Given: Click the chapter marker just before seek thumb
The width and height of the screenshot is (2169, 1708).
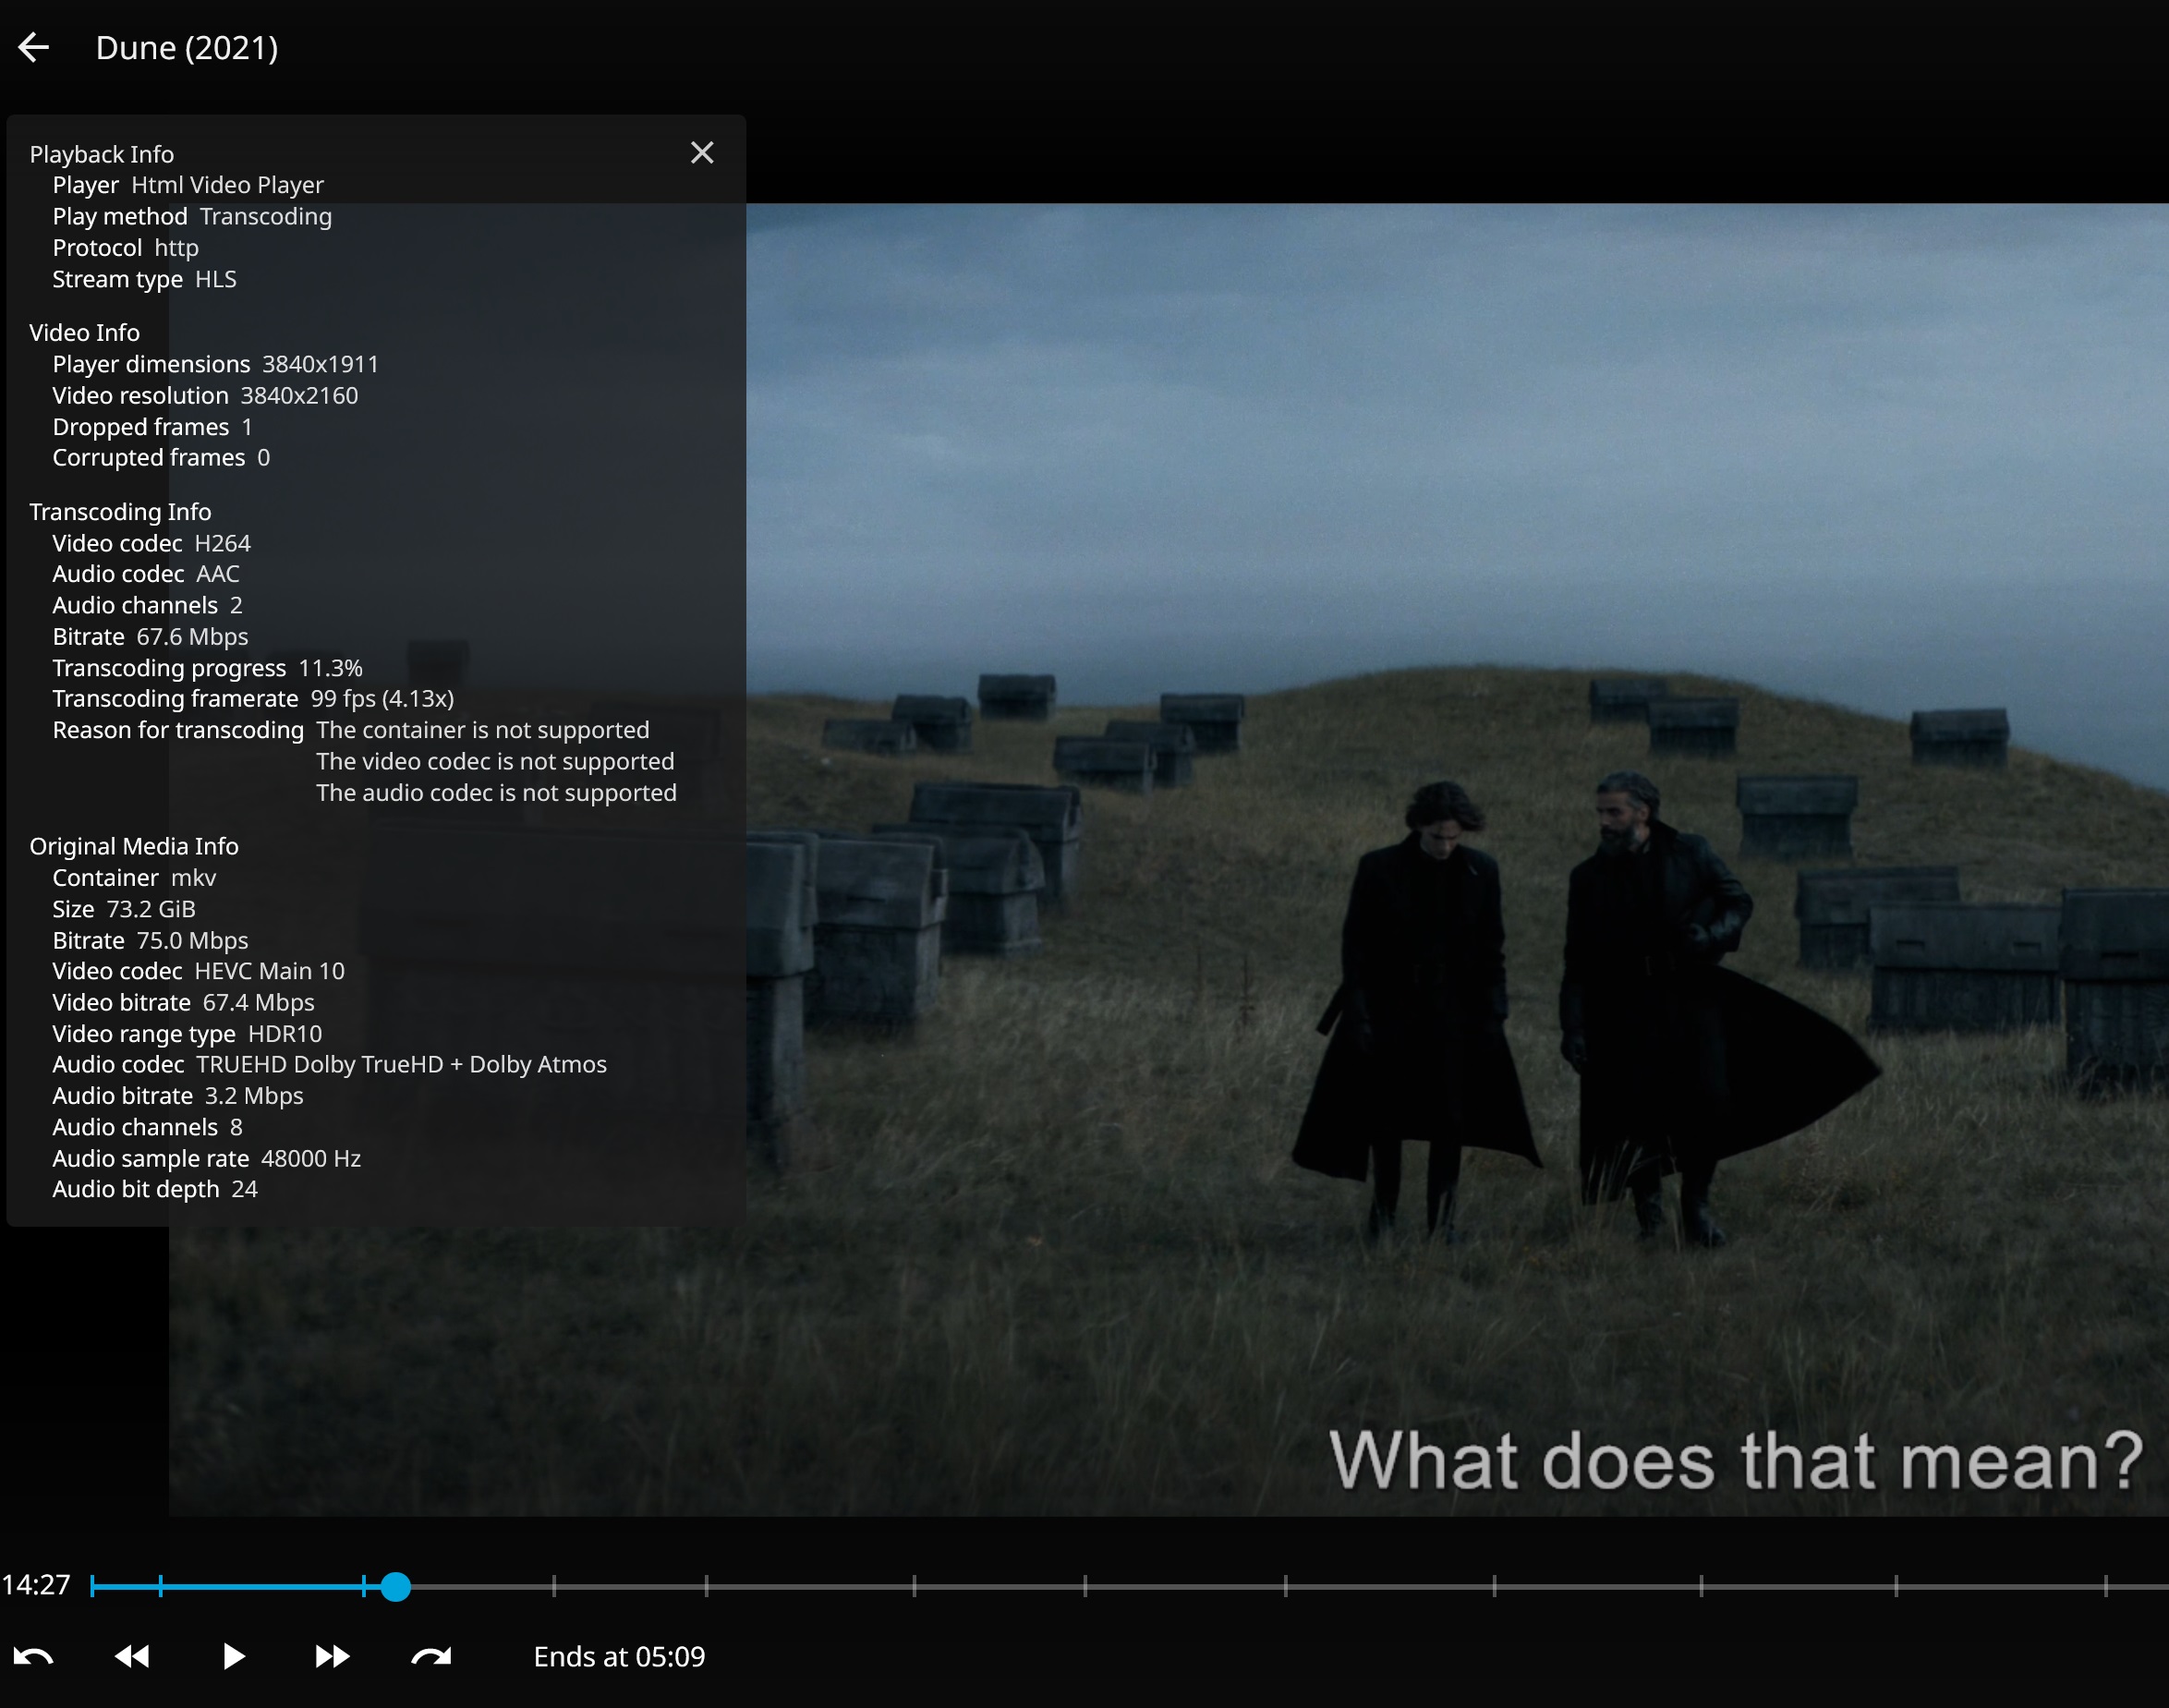Looking at the screenshot, I should [364, 1586].
